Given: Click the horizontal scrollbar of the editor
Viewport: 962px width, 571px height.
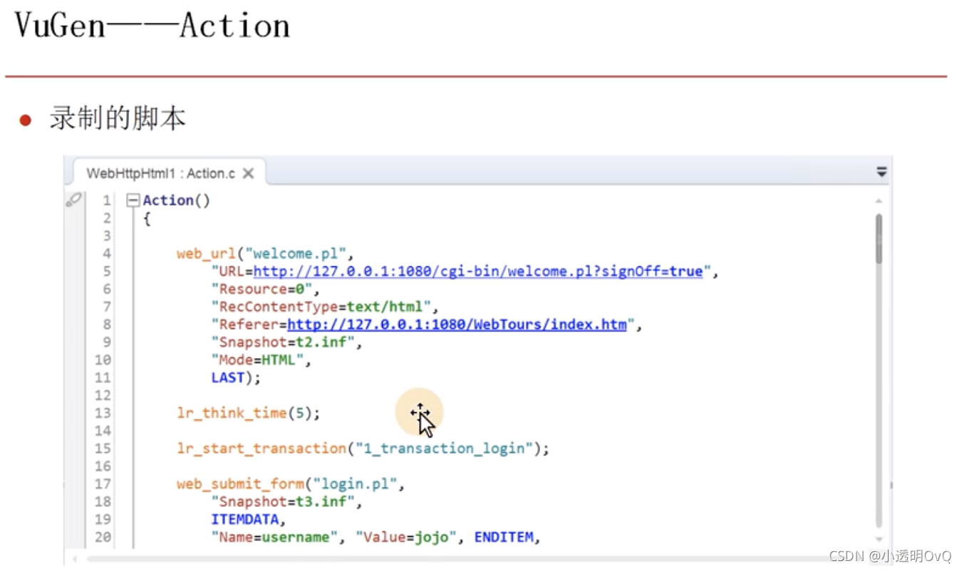Looking at the screenshot, I should coord(456,559).
